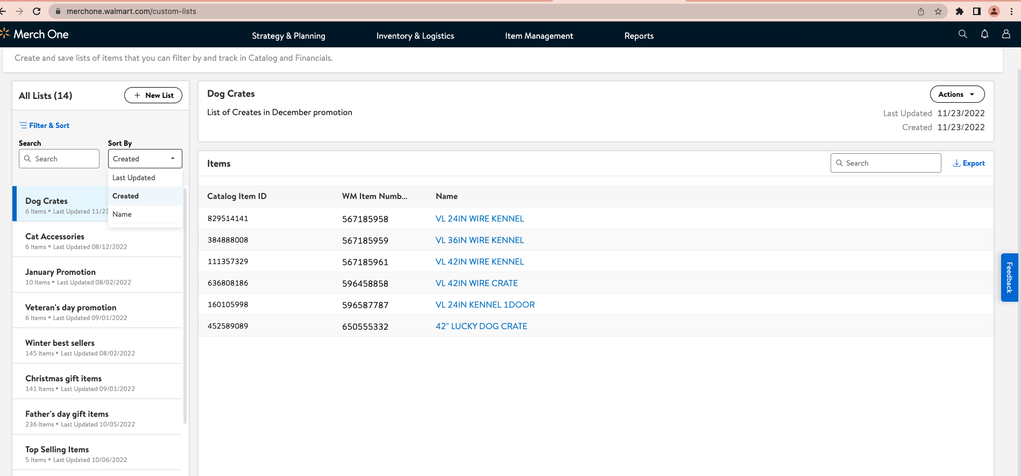Open VL 24IN KENNEL 1DOOR link

click(x=485, y=304)
